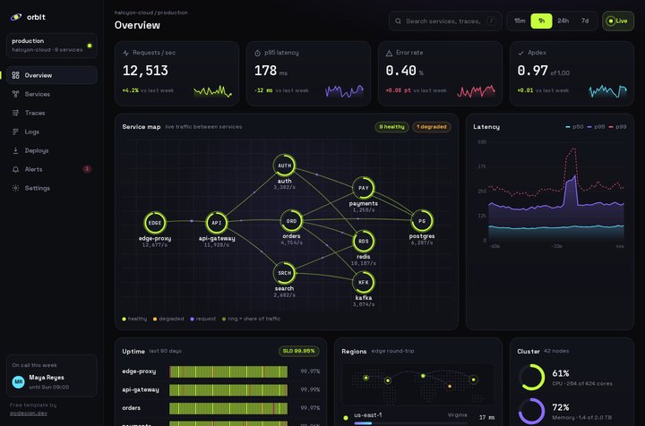
Task: Switch time range to 7d
Action: (x=584, y=21)
